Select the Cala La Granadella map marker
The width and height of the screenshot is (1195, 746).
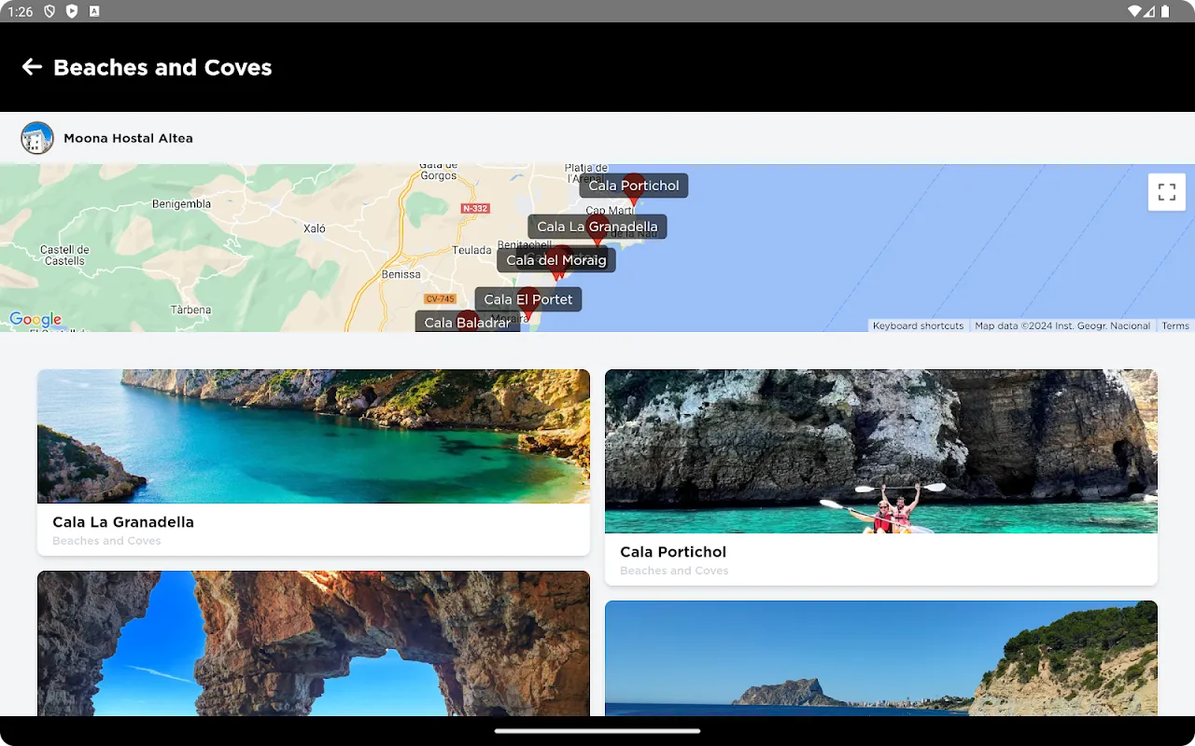click(597, 227)
